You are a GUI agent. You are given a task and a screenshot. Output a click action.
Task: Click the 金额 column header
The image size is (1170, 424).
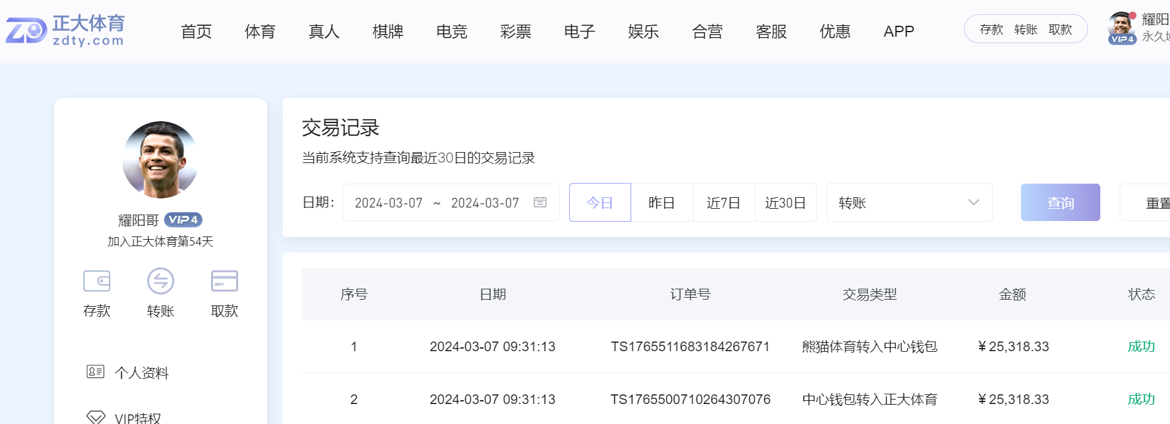click(x=1012, y=294)
